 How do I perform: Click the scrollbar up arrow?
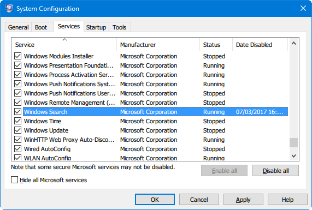click(x=293, y=43)
